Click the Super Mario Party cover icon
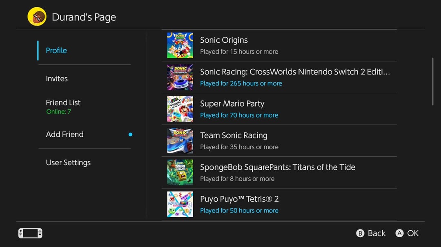Screen dimensions: 441x247 pos(180,109)
